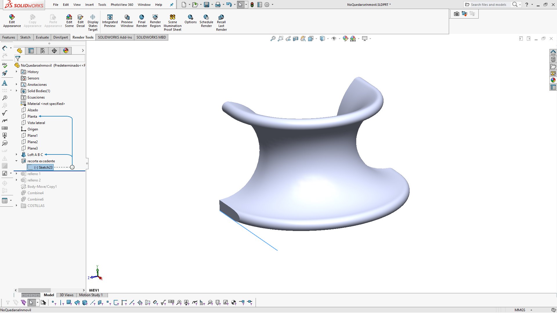Click the Select cursor tool
The height and width of the screenshot is (313, 557).
tap(240, 5)
